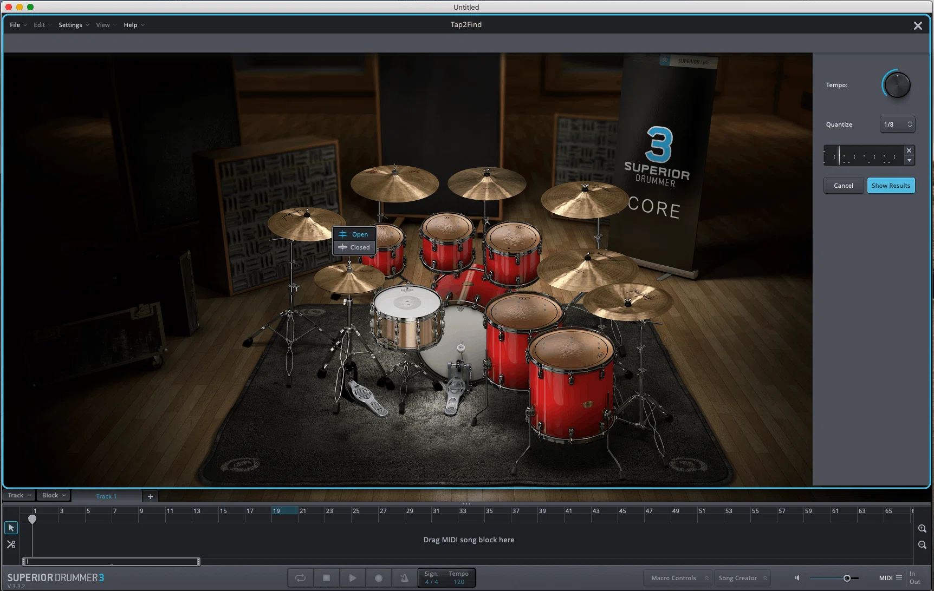Choose Open hi-hat articulation
Image resolution: width=934 pixels, height=591 pixels.
click(x=354, y=234)
